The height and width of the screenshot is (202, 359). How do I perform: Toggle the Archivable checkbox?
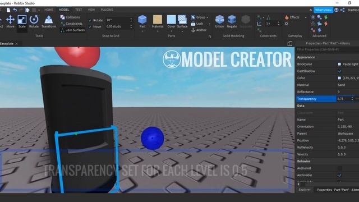(339, 175)
